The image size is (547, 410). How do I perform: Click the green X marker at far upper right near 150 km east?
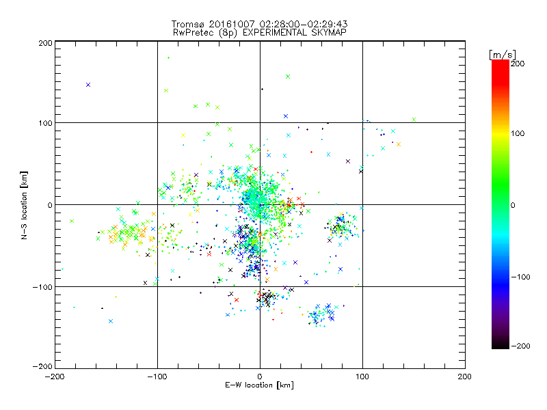[414, 120]
